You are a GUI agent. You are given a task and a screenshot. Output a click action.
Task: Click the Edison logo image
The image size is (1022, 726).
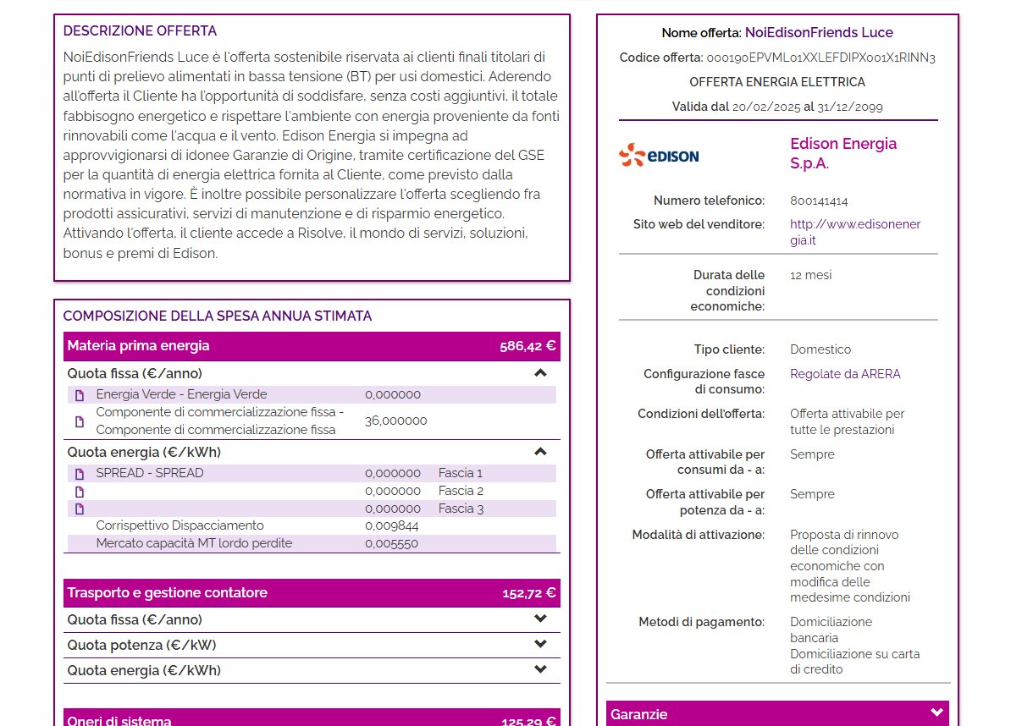tap(659, 155)
